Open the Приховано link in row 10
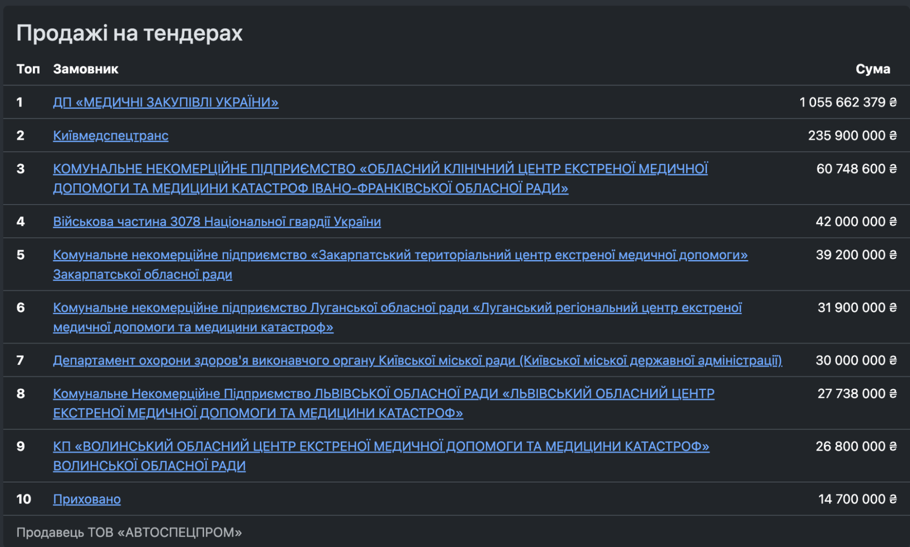This screenshot has width=910, height=547. tap(86, 499)
